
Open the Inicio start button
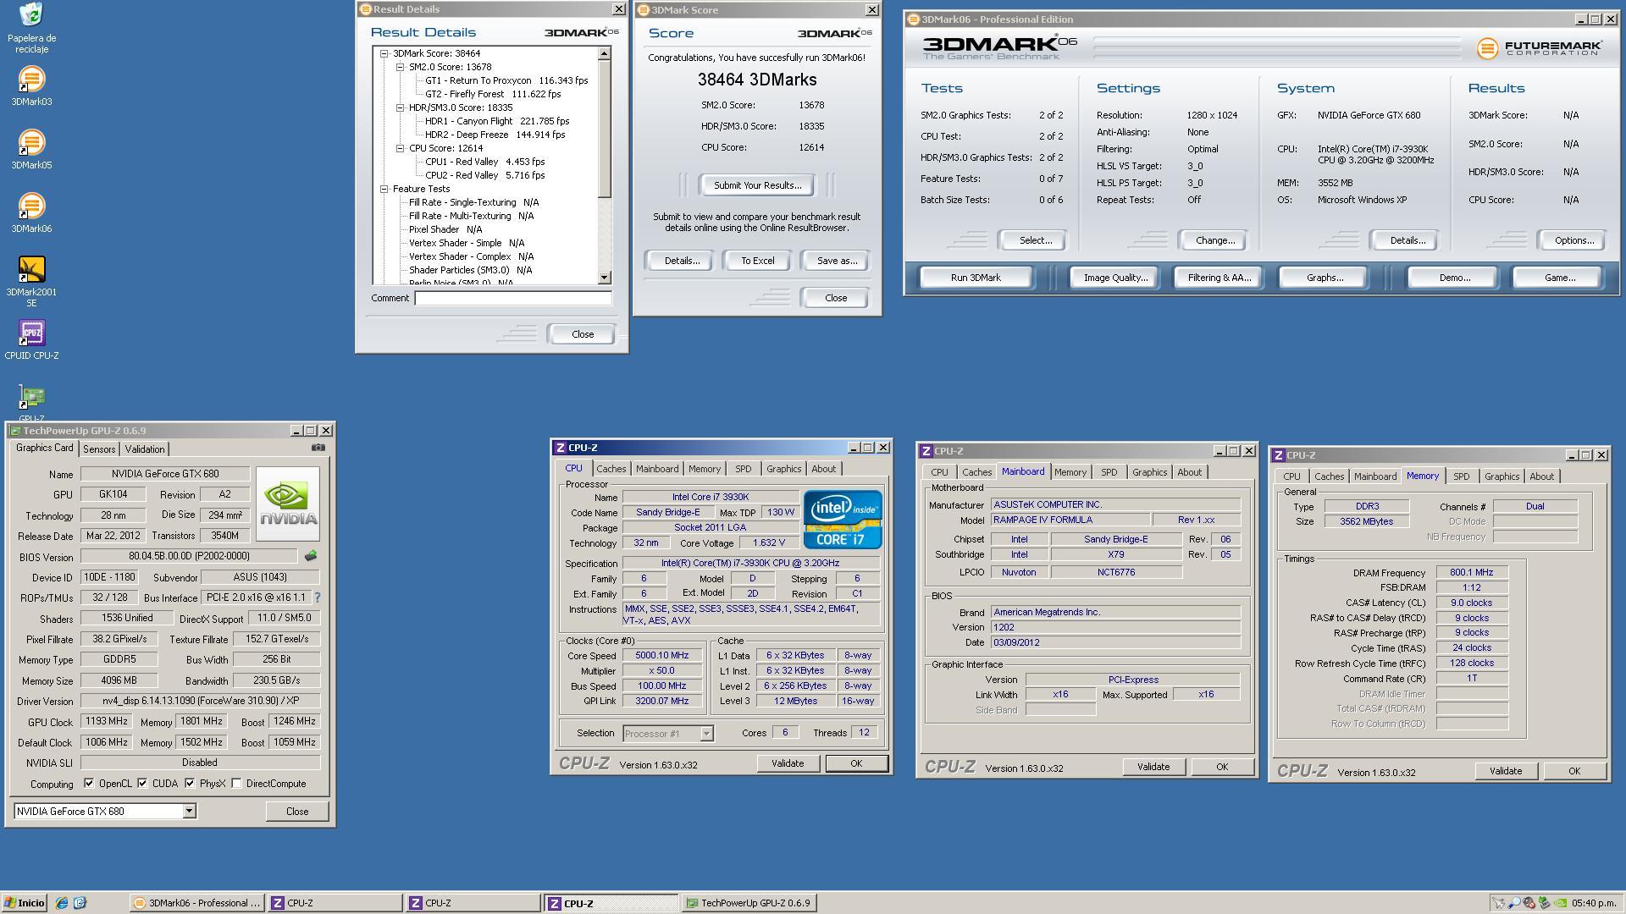coord(24,903)
